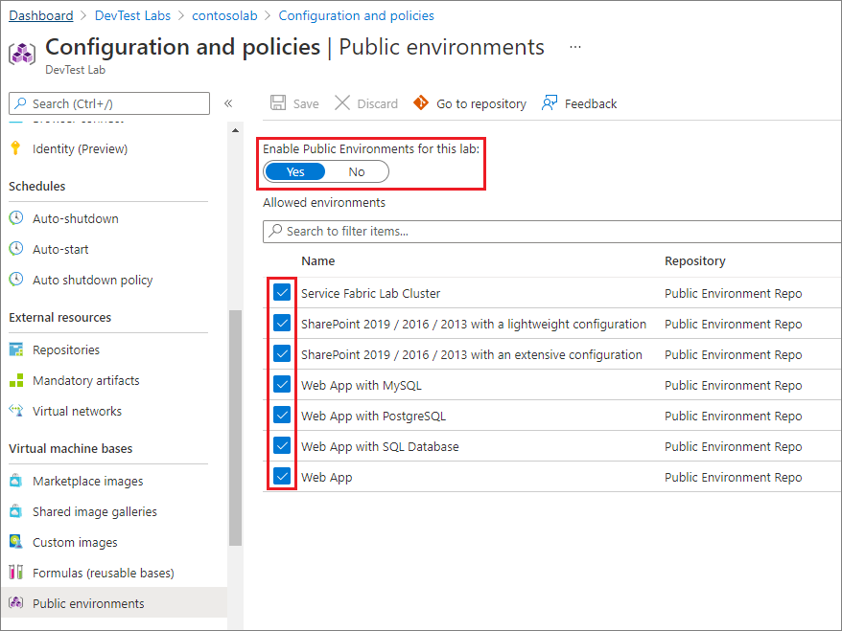The image size is (842, 631).
Task: Sort by the Repository column header
Action: (x=695, y=260)
